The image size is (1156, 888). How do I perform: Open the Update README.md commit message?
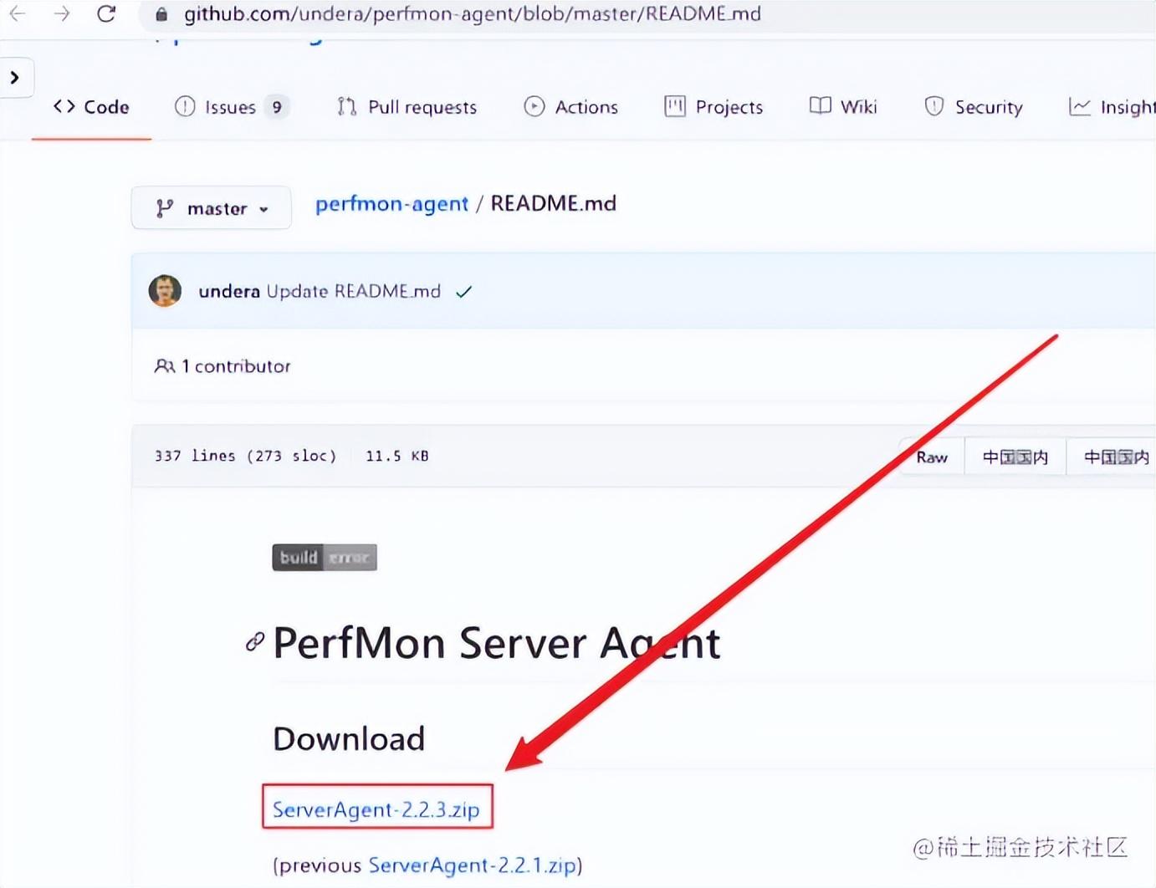(x=353, y=291)
